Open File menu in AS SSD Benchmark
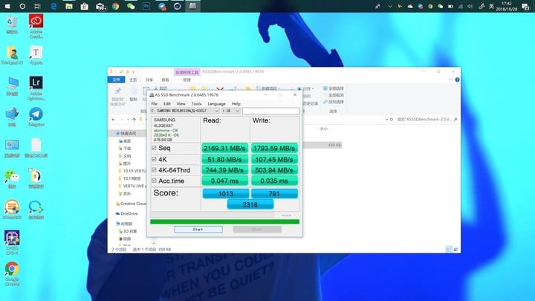 point(155,104)
